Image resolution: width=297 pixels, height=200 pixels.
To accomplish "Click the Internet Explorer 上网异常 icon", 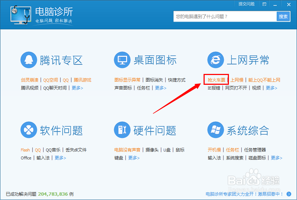I will [216, 60].
